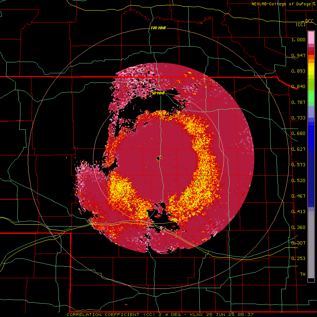Click the 1.000 scale value
This screenshot has height=317, width=317.
click(298, 39)
